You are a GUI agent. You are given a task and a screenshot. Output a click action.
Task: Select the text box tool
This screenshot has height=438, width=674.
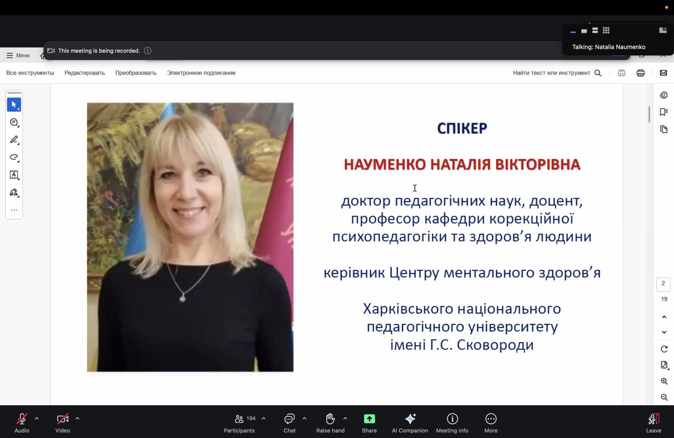14,174
